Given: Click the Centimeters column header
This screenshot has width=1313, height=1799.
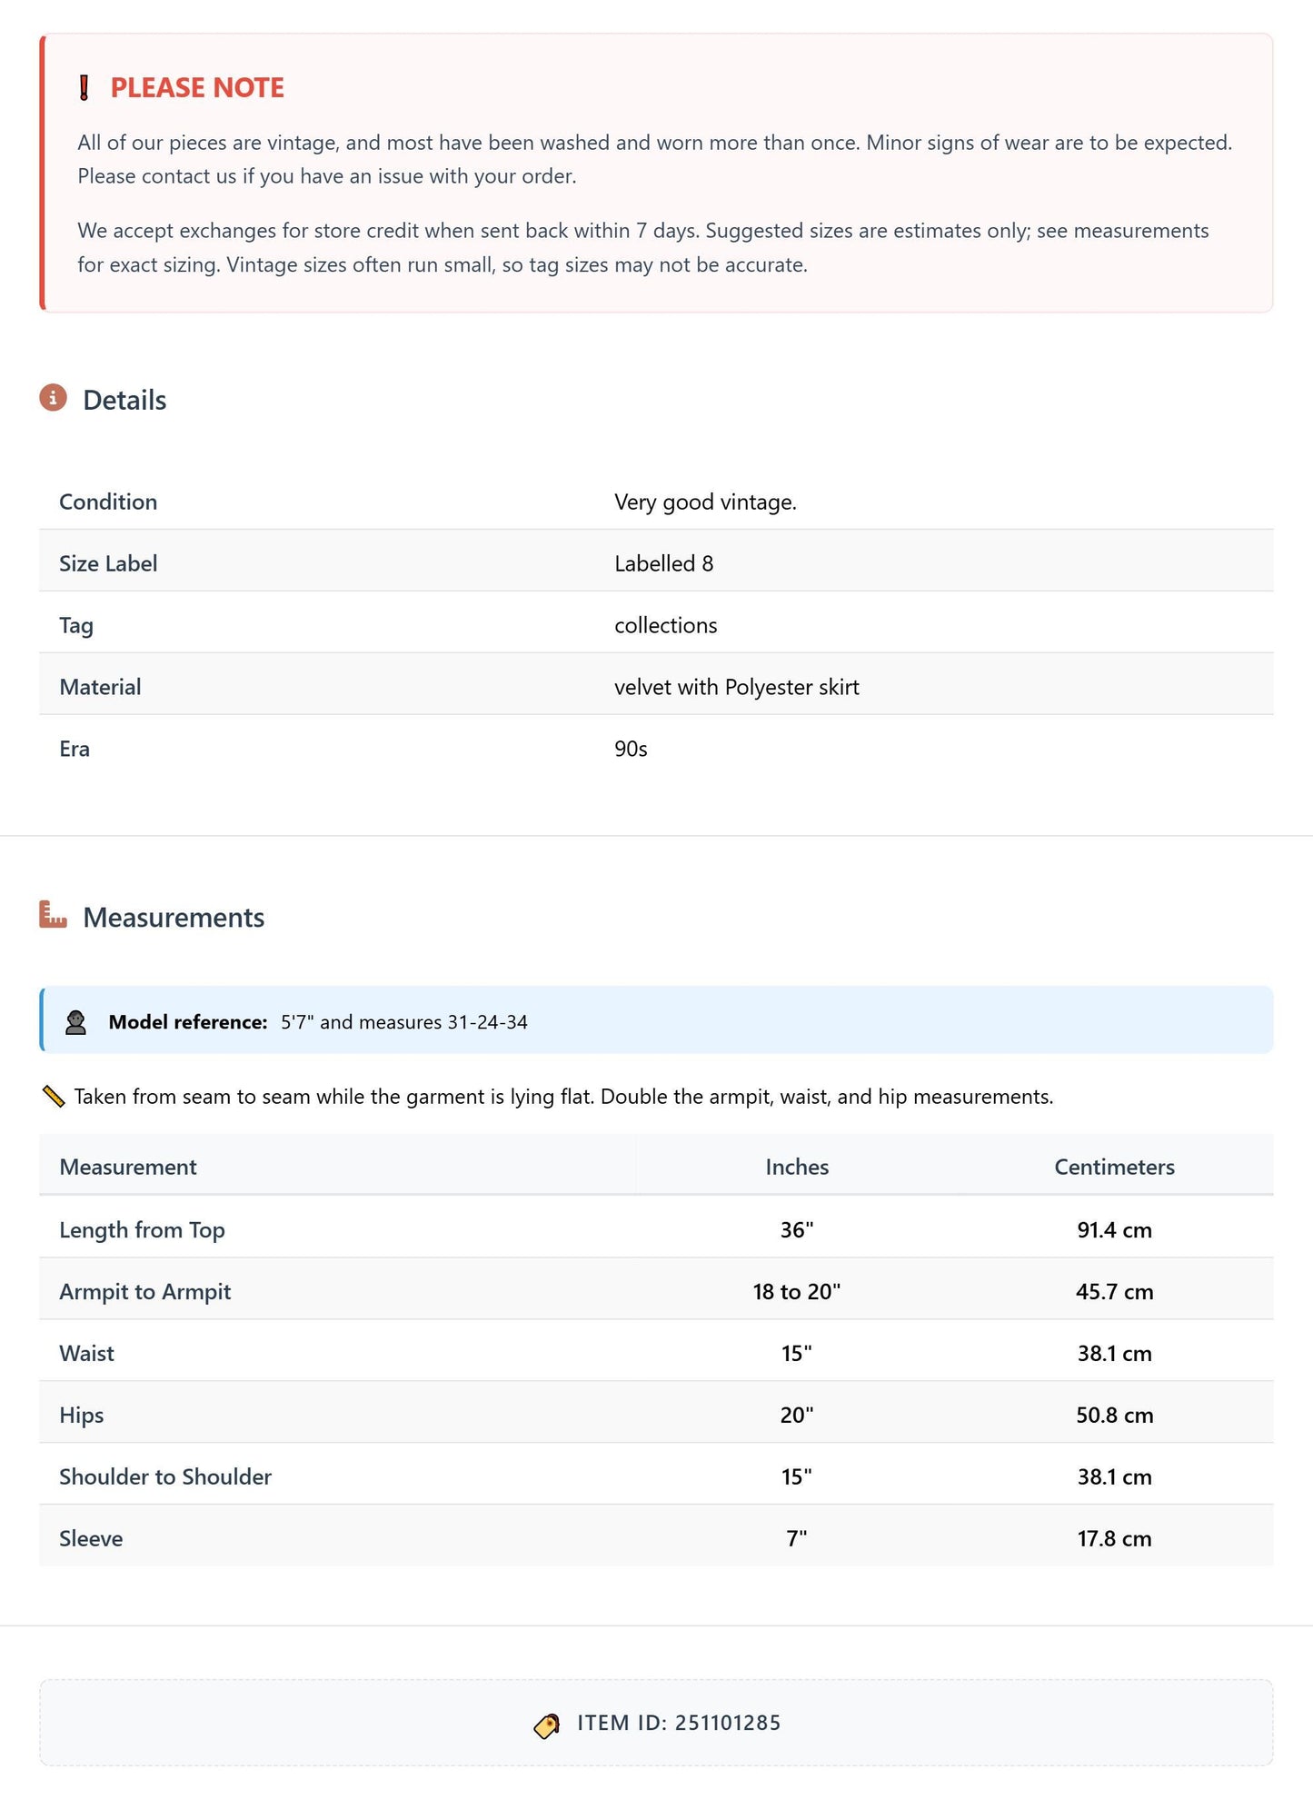Looking at the screenshot, I should [1114, 1167].
